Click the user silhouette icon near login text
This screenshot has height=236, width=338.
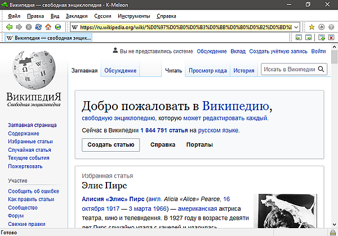click(x=115, y=51)
